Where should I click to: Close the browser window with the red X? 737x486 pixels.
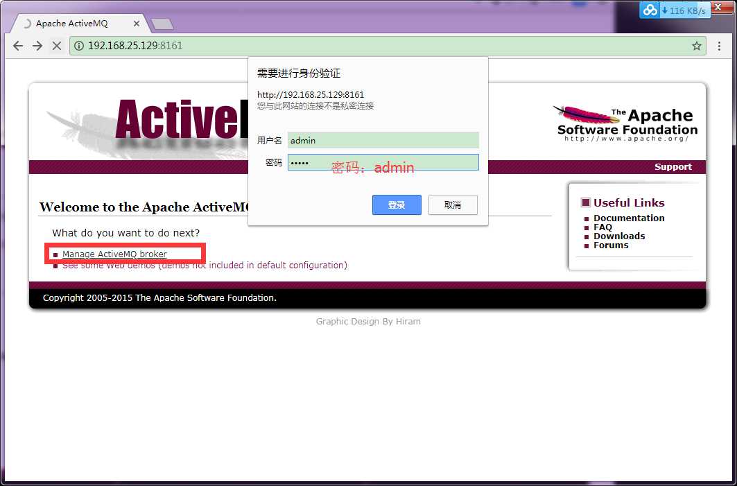click(718, 8)
